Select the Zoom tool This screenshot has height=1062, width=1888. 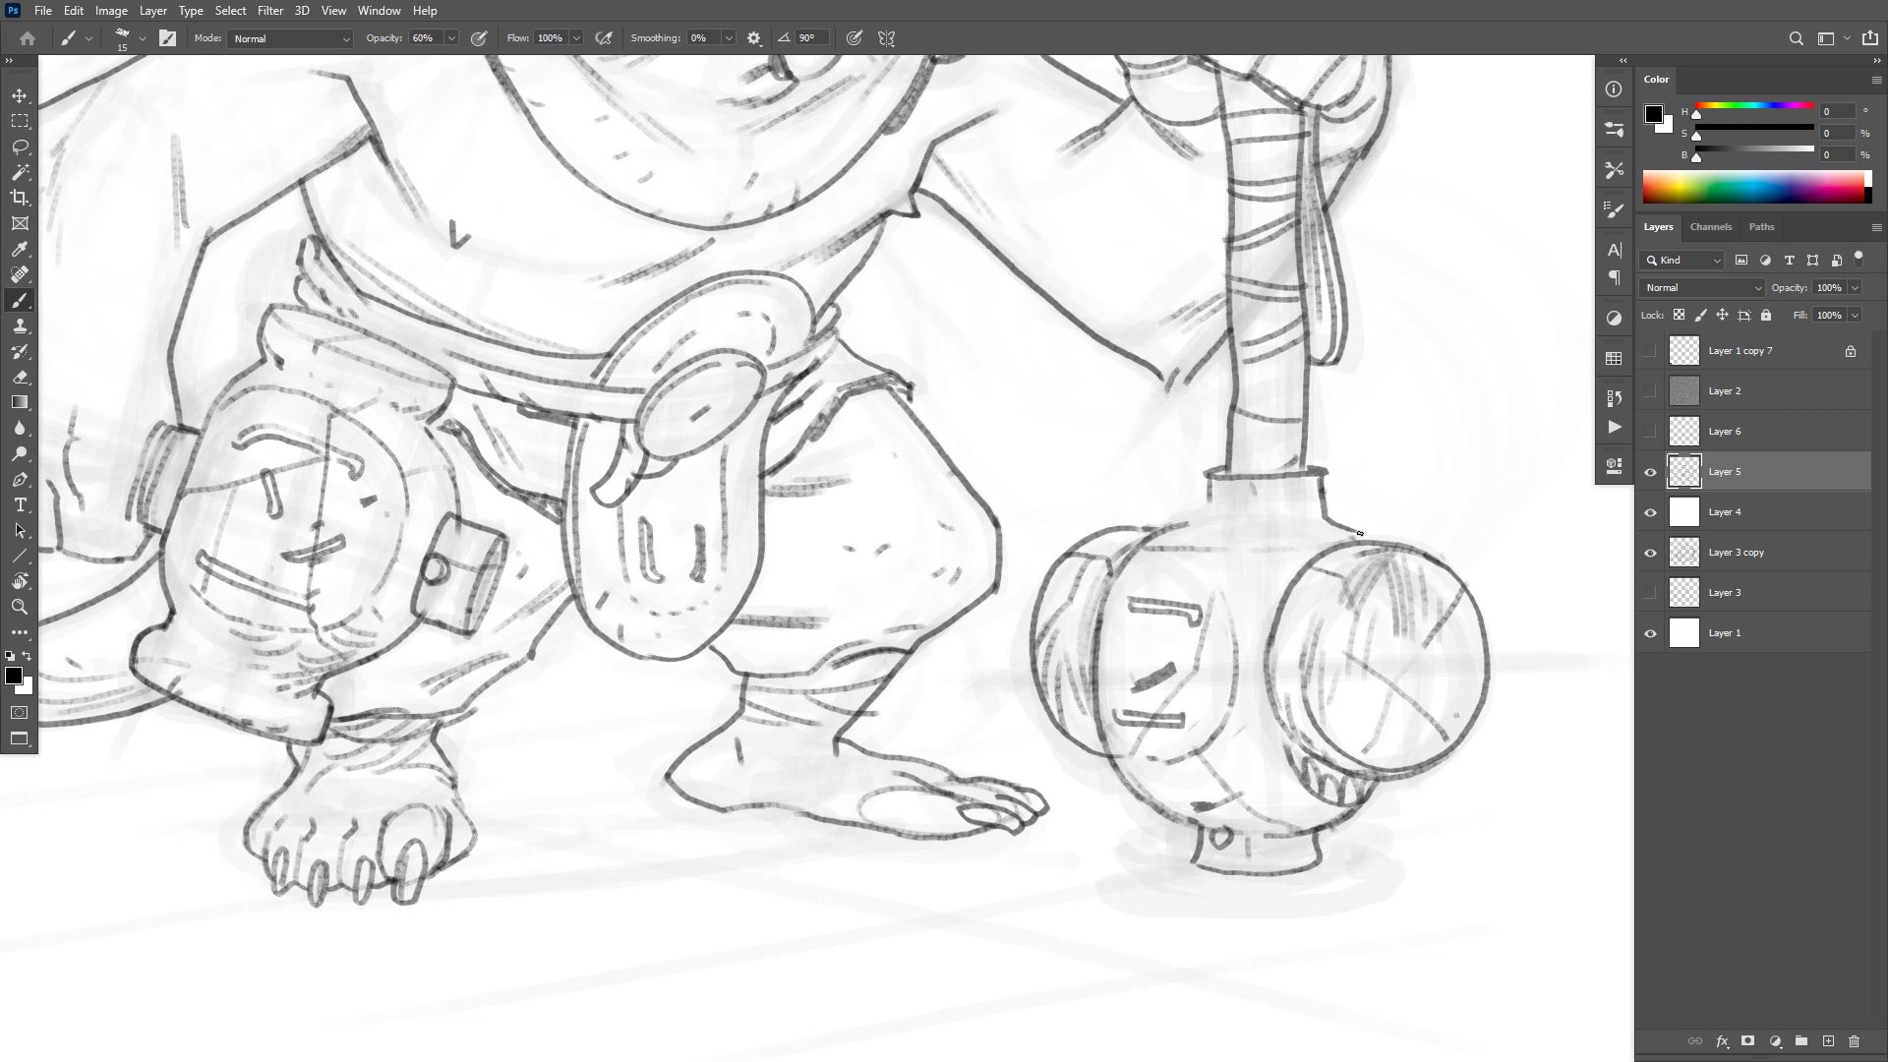point(20,607)
